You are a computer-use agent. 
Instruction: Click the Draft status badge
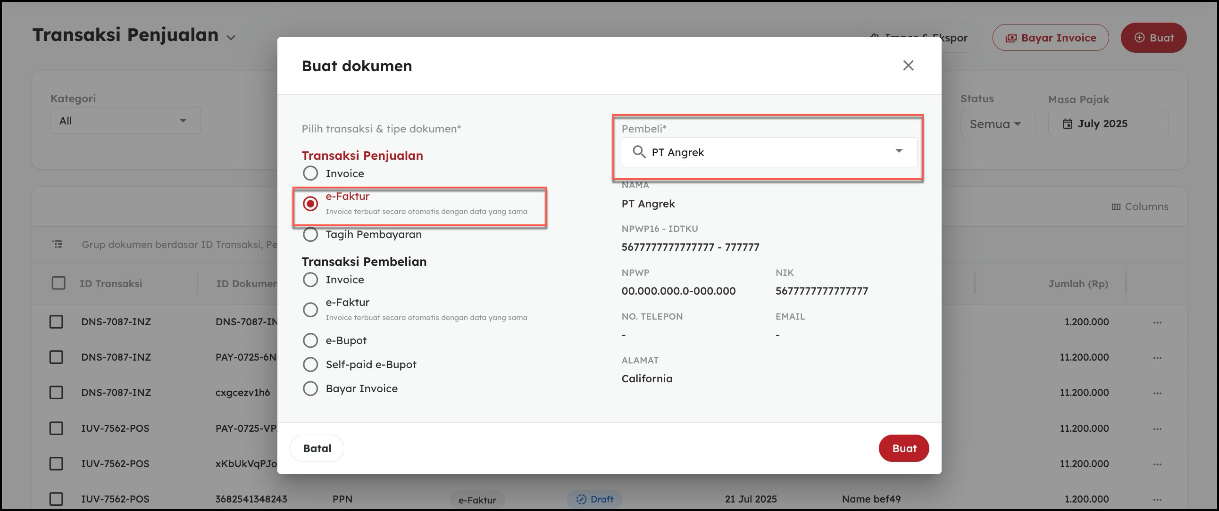pyautogui.click(x=594, y=499)
